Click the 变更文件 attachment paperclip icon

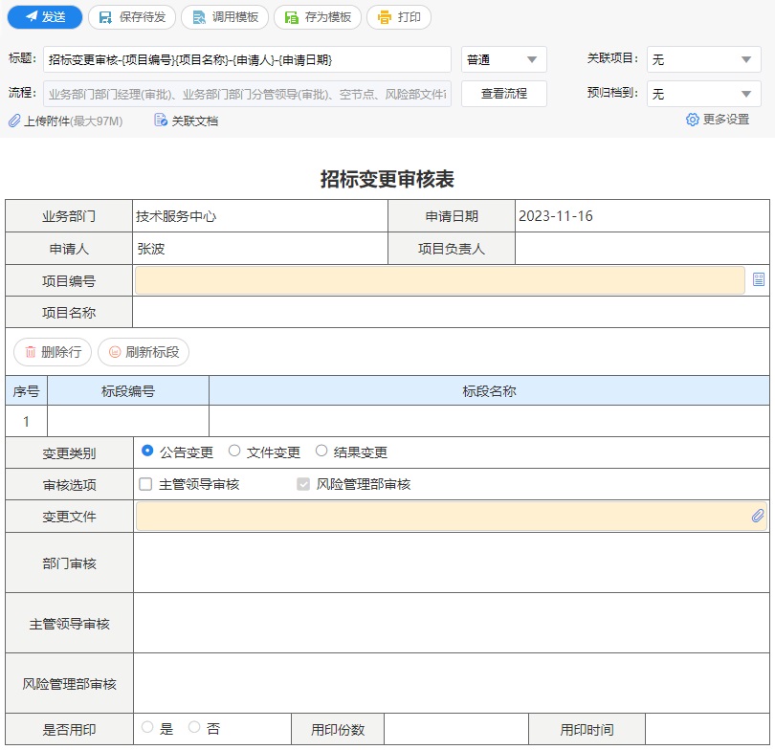click(758, 516)
